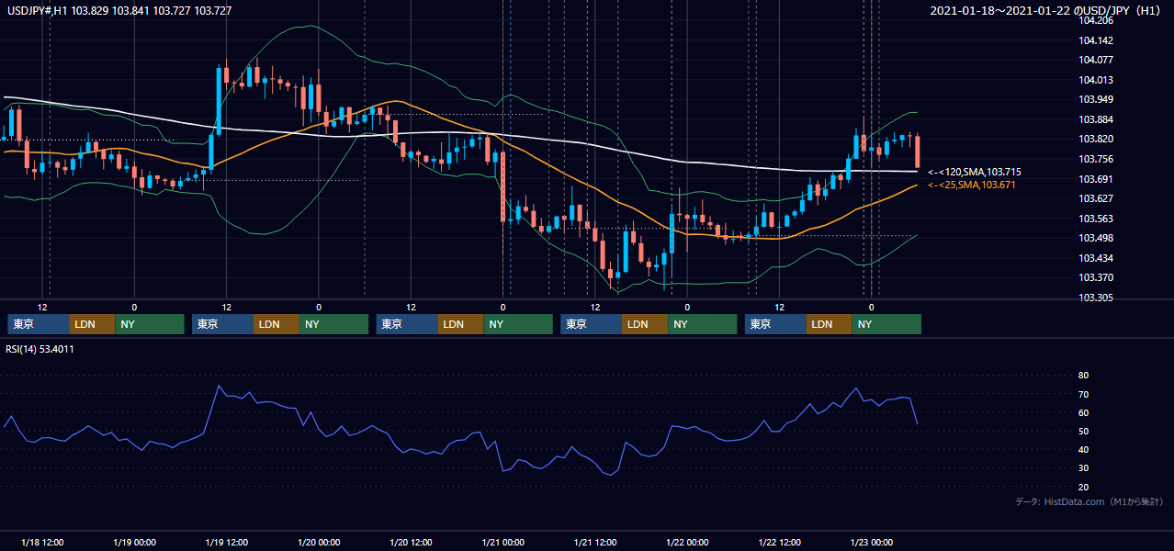Click the HistData.com data source credit
Viewport: 1174px width, 551px height.
coord(1089,501)
